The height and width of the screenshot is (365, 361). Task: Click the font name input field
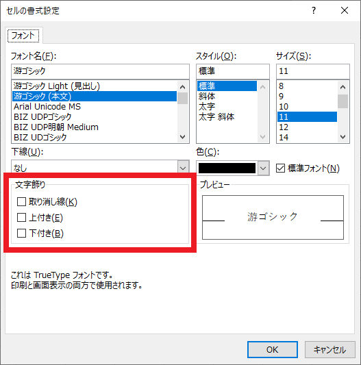[100, 71]
